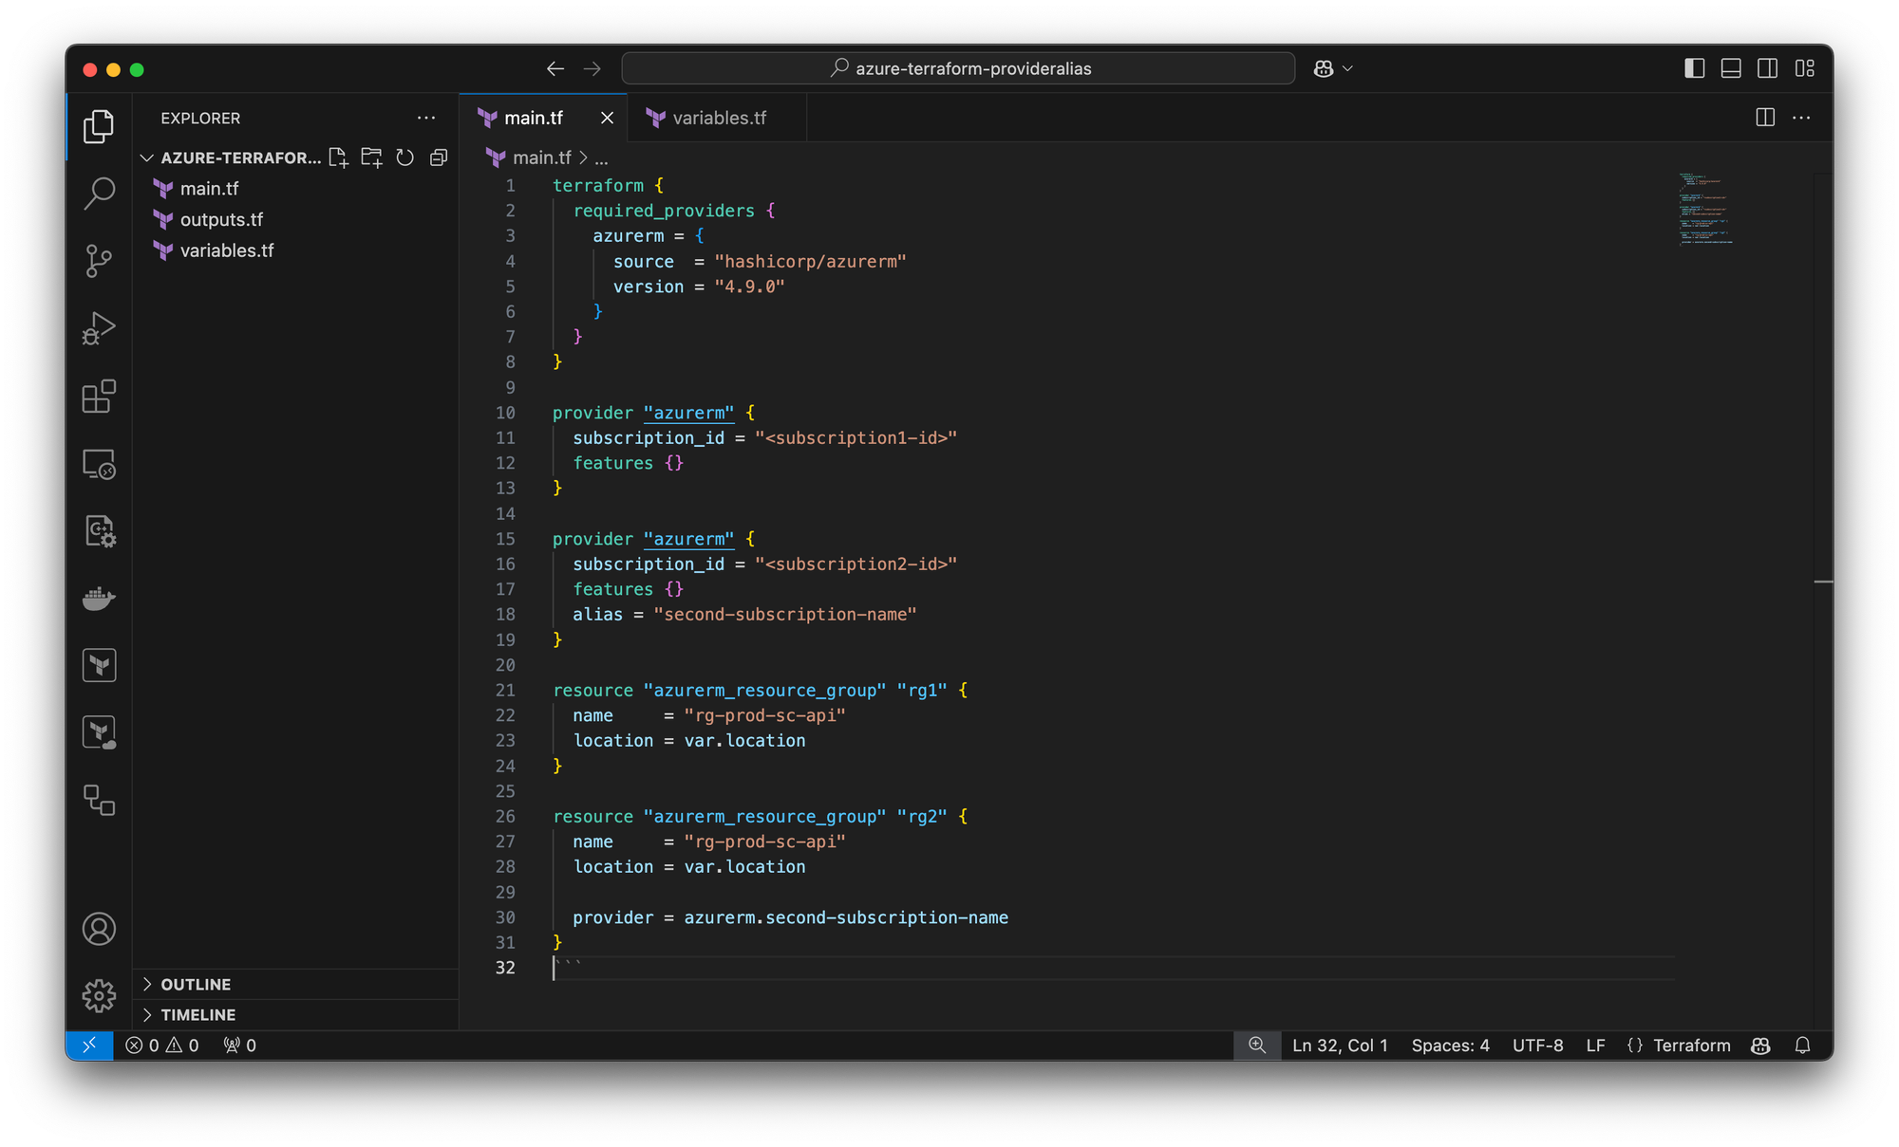The height and width of the screenshot is (1147, 1899).
Task: Open the Search view icon
Action: pyautogui.click(x=99, y=194)
